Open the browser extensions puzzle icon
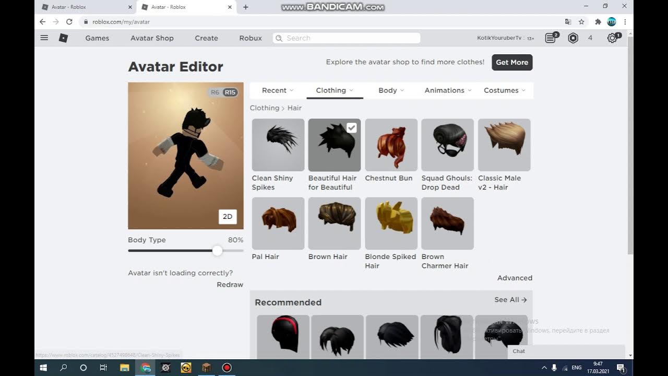 click(598, 21)
